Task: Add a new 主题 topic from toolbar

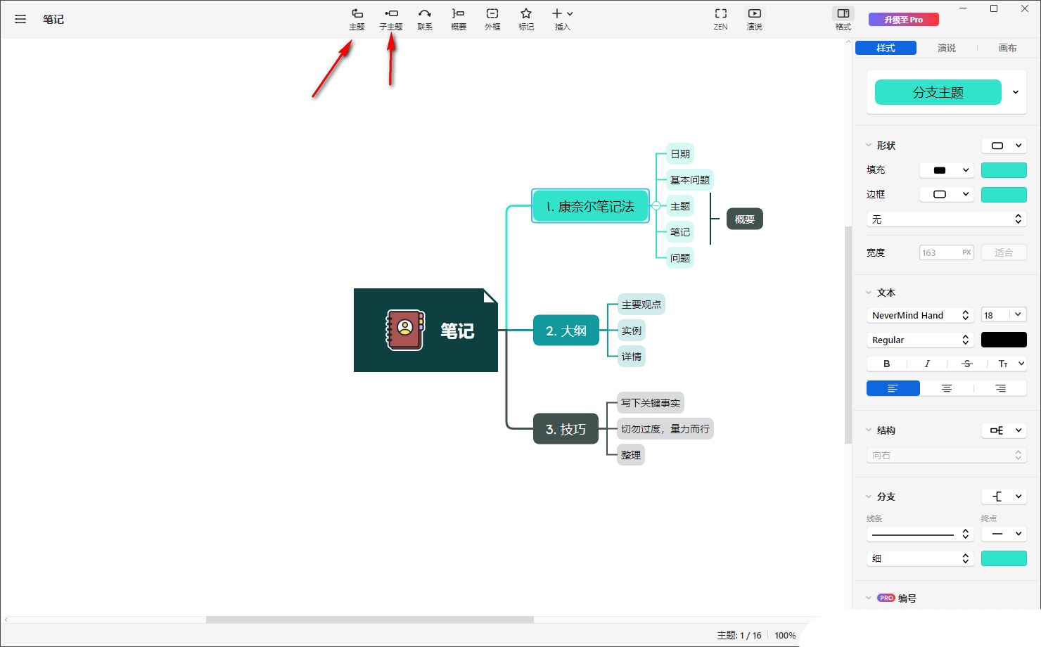Action: click(357, 19)
